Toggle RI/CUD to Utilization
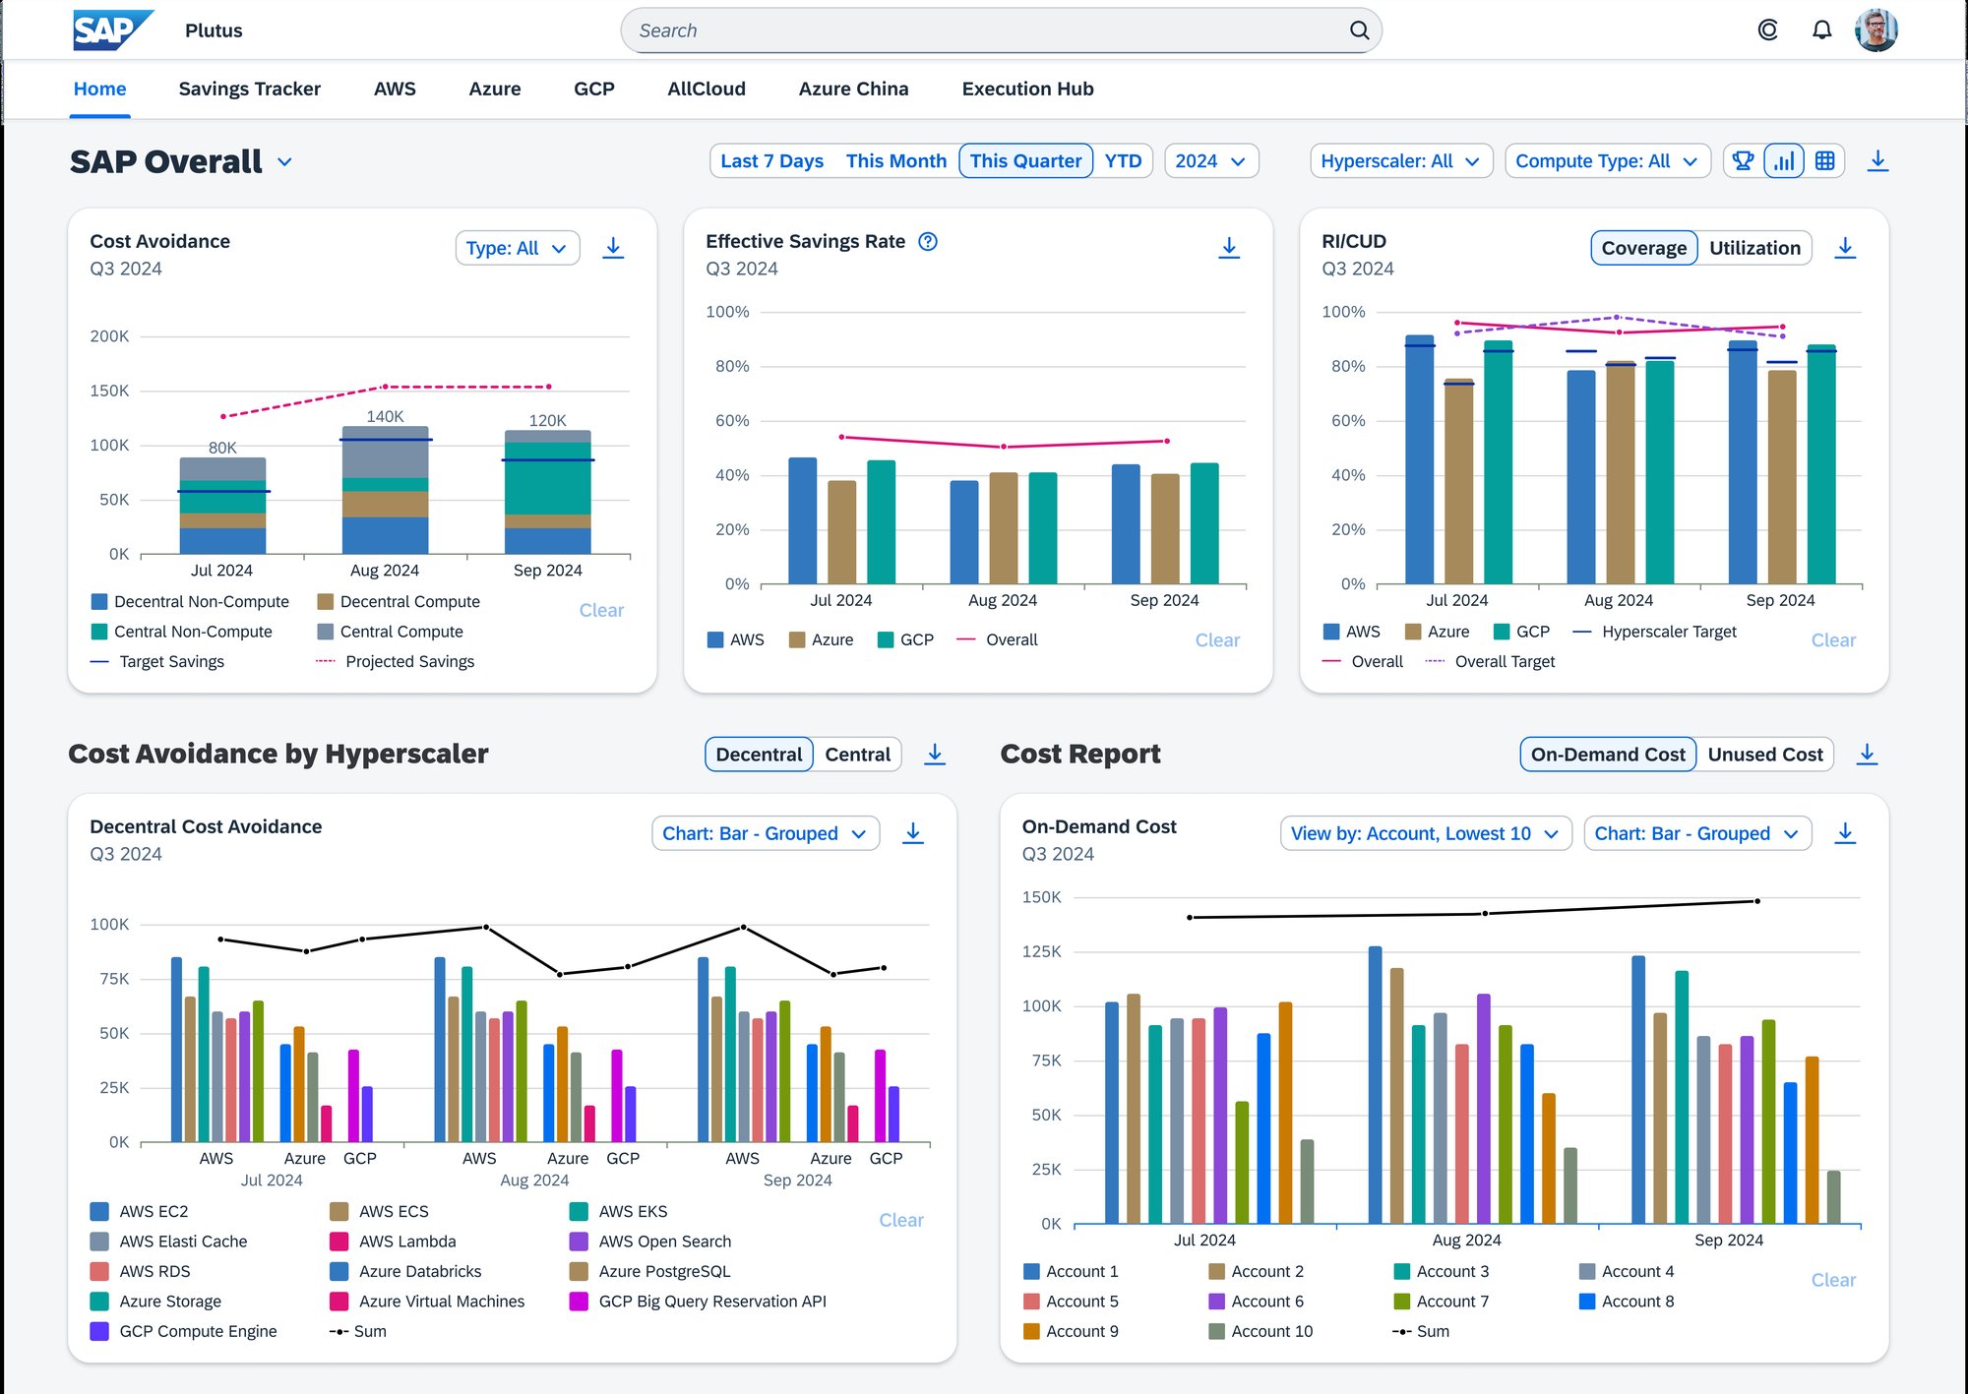Image resolution: width=1968 pixels, height=1394 pixels. 1754,248
